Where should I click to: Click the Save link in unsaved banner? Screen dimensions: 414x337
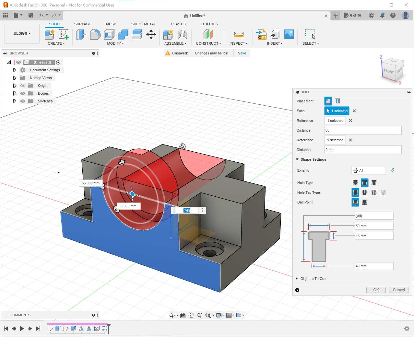click(242, 53)
